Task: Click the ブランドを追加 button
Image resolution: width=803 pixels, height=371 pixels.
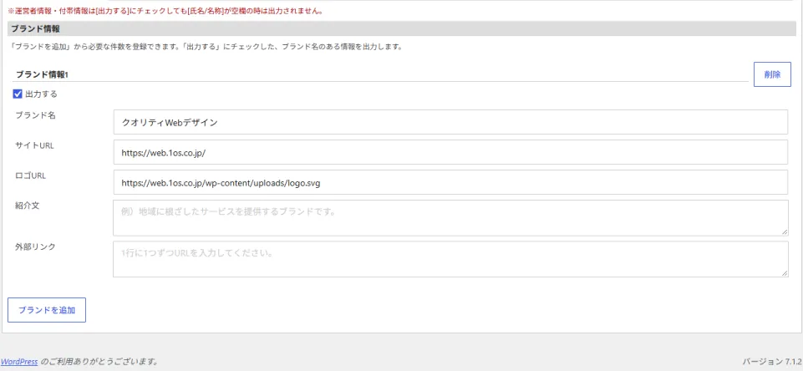Action: click(x=47, y=310)
